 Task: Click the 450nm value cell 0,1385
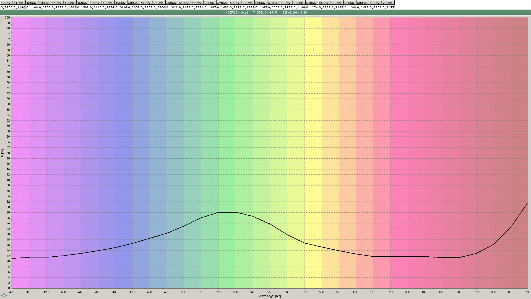click(x=70, y=7)
